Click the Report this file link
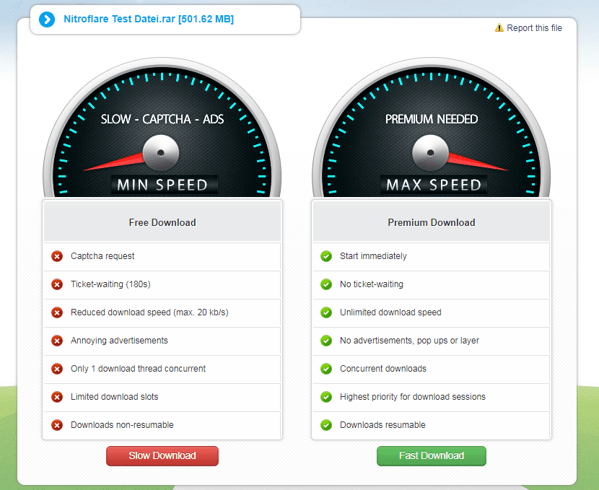This screenshot has height=490, width=599. pyautogui.click(x=534, y=28)
